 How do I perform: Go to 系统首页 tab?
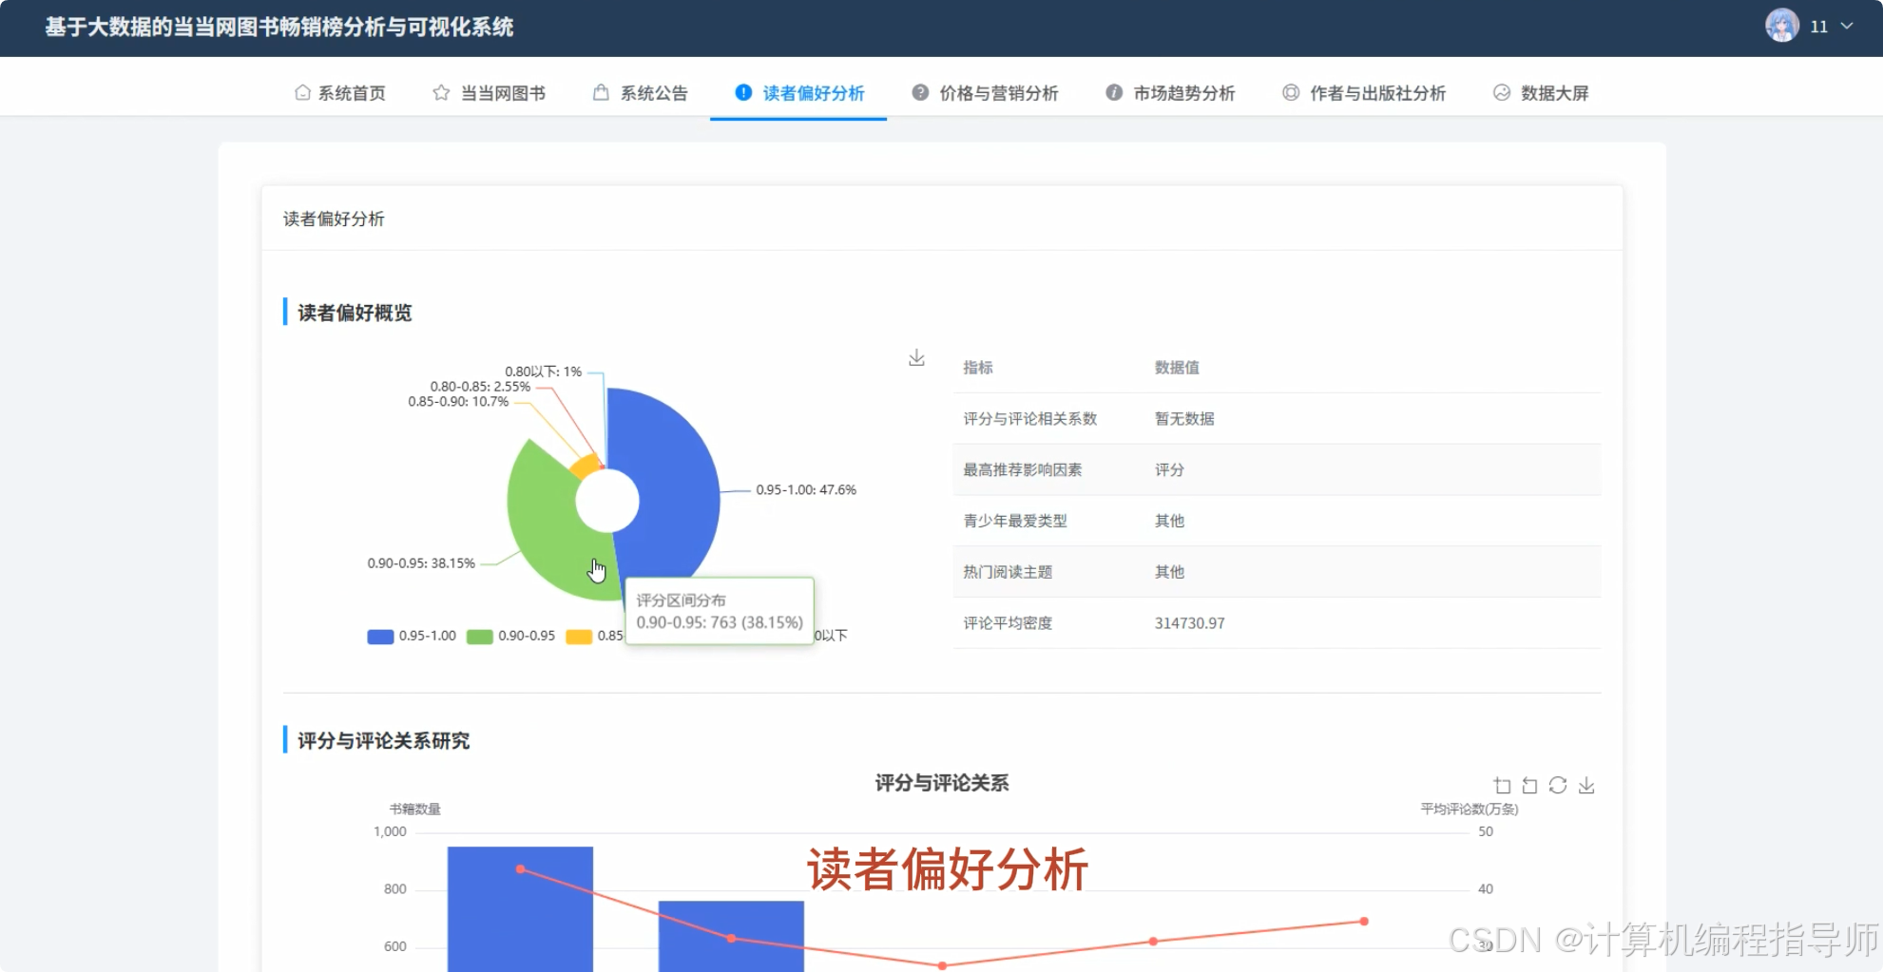tap(340, 93)
